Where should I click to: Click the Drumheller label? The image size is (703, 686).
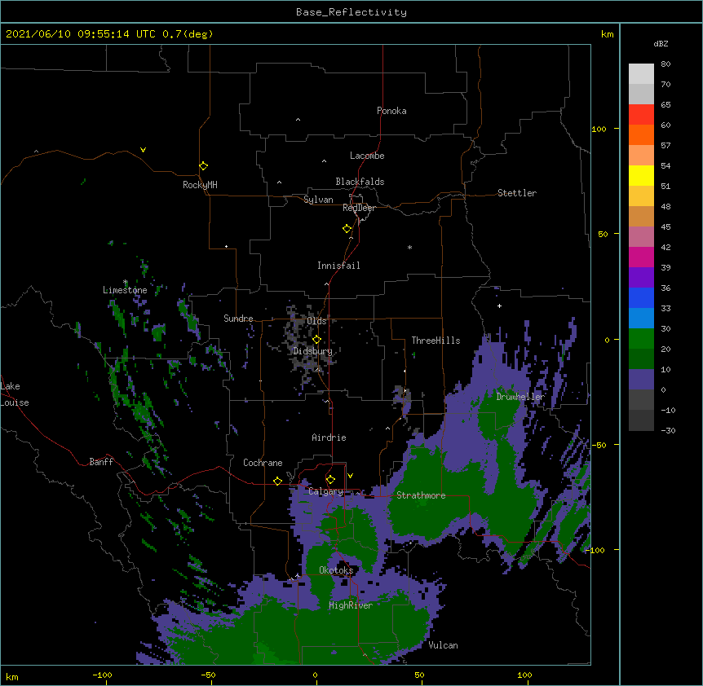520,397
